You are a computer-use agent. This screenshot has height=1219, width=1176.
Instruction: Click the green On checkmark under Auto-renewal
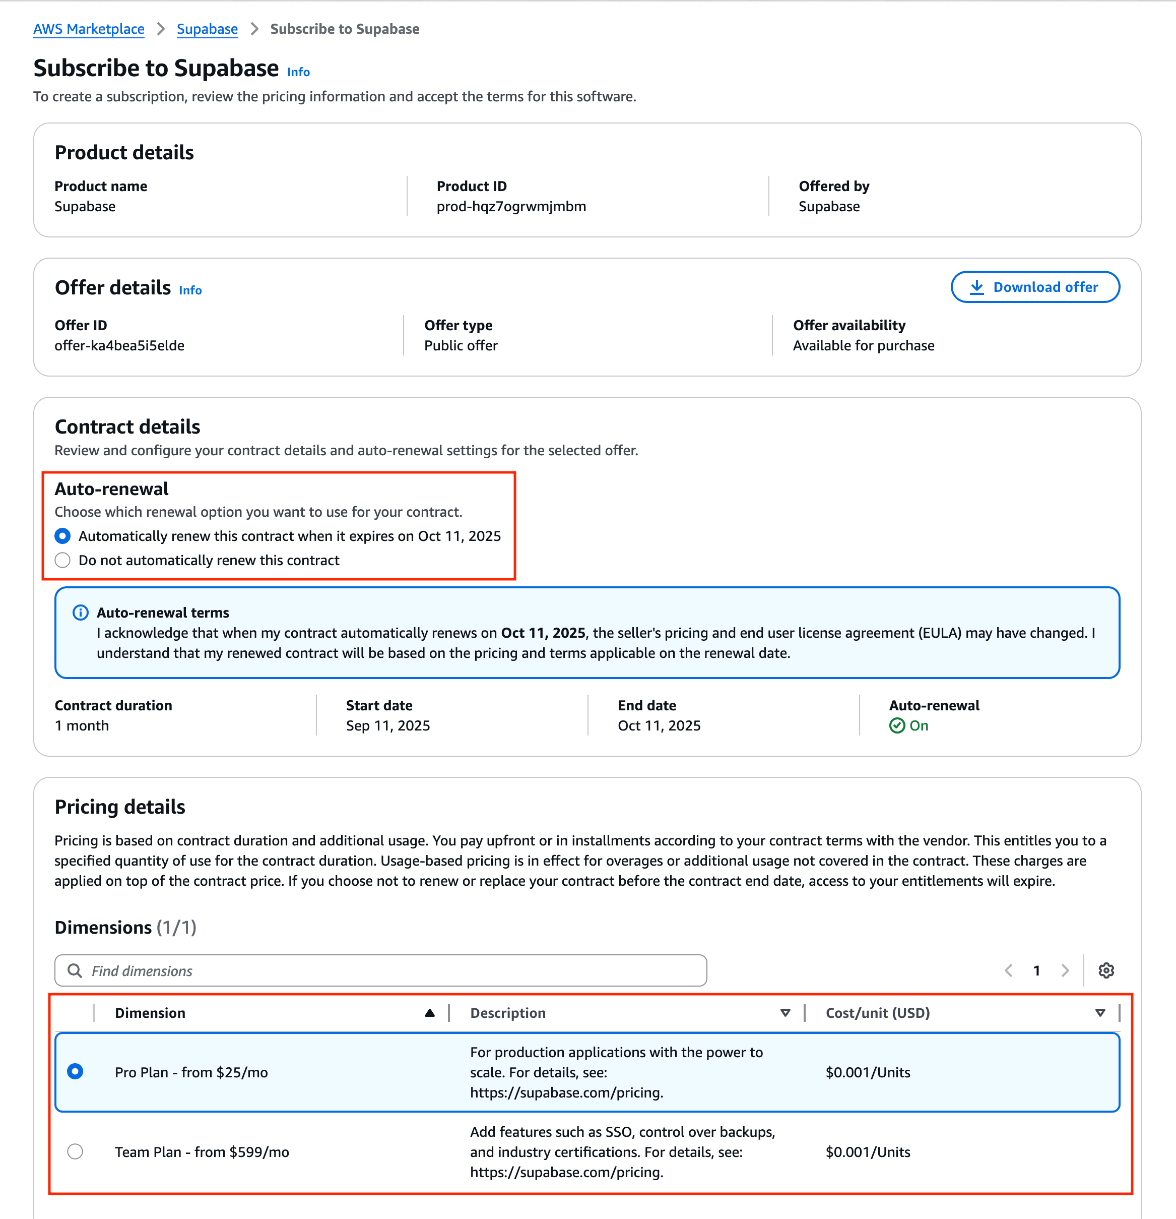pos(896,725)
